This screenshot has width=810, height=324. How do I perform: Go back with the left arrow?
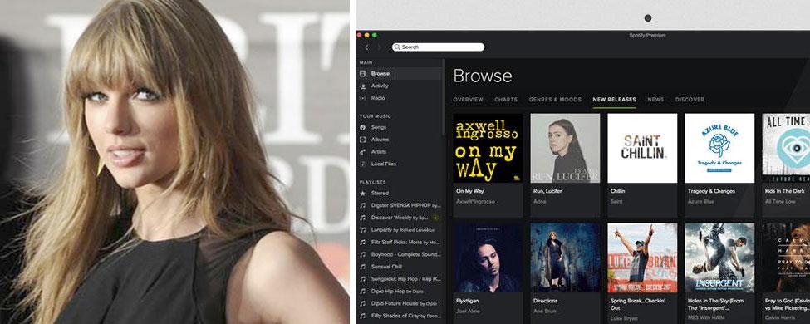366,47
